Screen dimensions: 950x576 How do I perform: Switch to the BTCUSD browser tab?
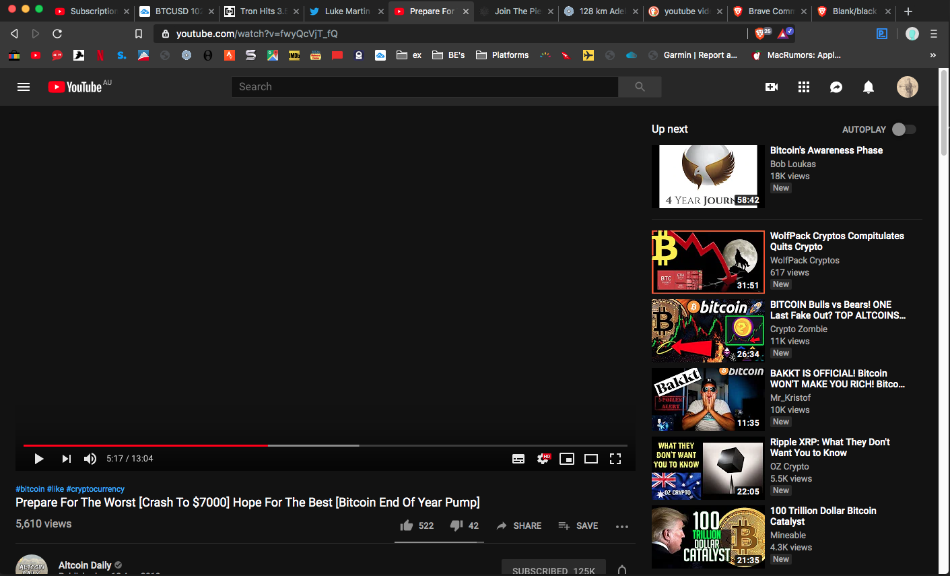click(x=177, y=11)
